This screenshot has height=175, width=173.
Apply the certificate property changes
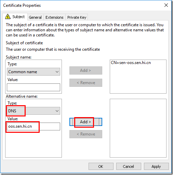point(156,166)
